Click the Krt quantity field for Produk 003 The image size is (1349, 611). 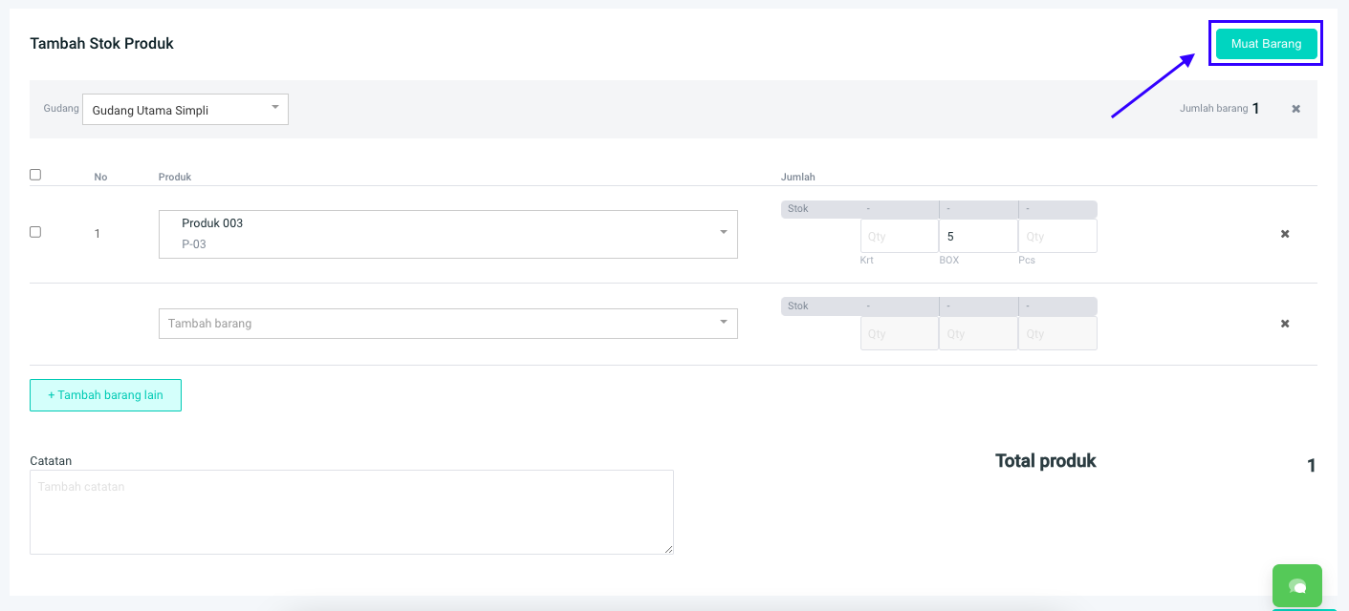point(899,236)
